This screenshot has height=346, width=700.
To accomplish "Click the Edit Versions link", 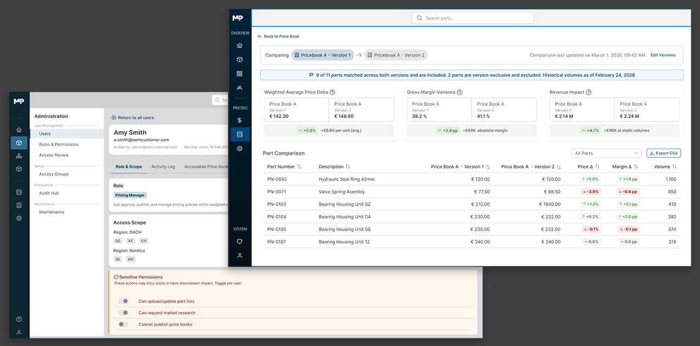I will (x=663, y=55).
